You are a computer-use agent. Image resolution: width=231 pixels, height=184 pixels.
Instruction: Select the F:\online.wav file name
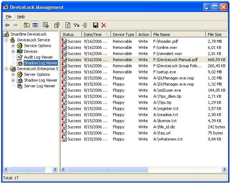click(165, 47)
